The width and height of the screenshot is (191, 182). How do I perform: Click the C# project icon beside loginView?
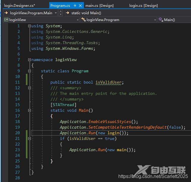[x=6, y=20]
